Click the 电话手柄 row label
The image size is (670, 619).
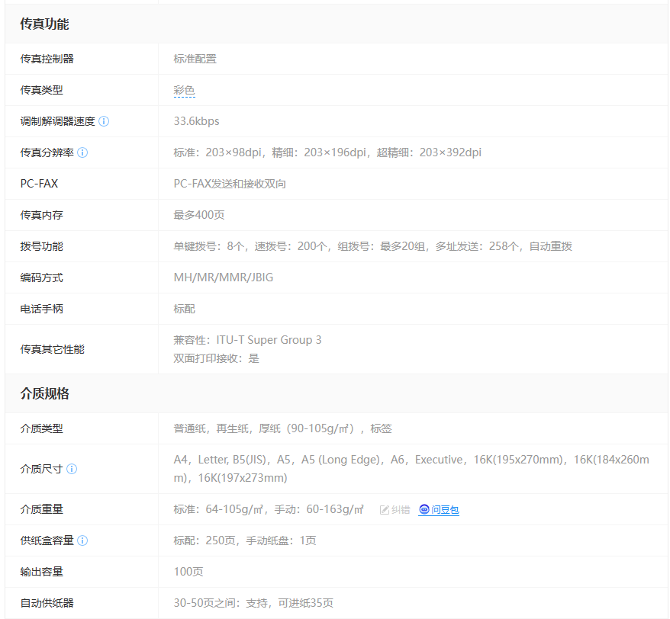[41, 309]
